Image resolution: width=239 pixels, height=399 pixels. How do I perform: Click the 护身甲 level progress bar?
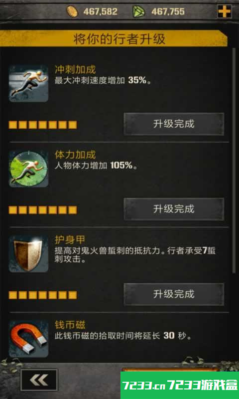click(43, 295)
